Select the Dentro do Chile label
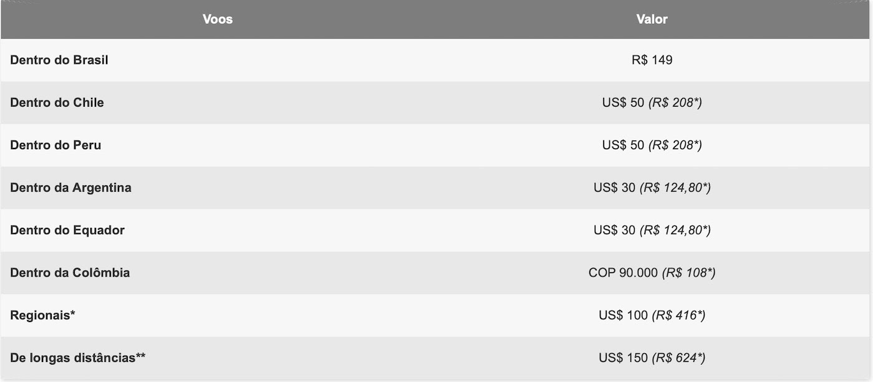Screen dimensions: 873x382 (x=57, y=102)
